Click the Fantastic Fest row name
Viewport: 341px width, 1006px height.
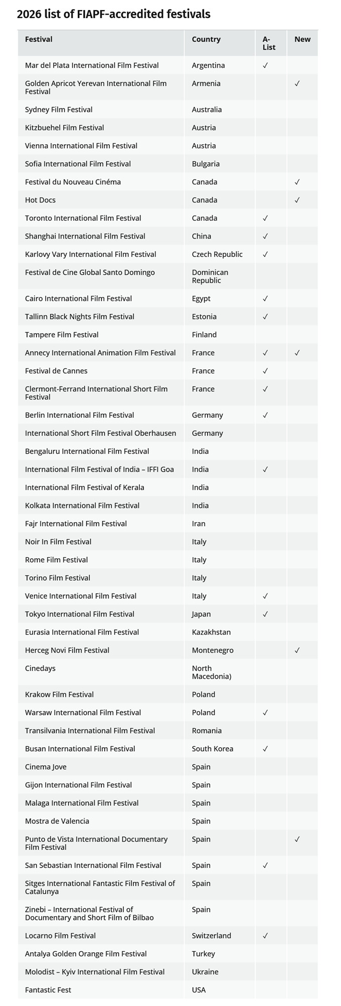48,990
